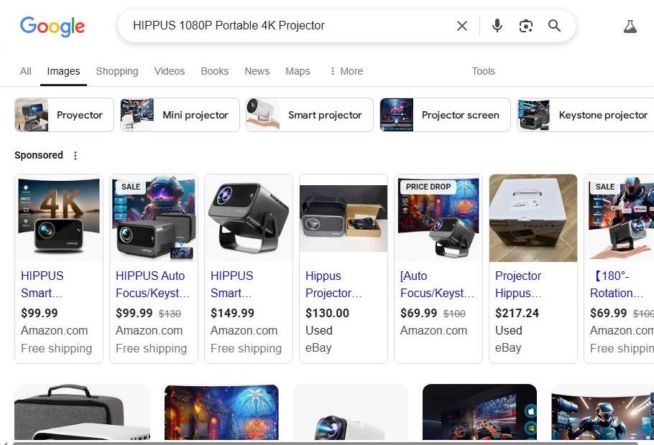Viewport: 654px width, 445px height.
Task: Click HIPPUS Smart link priced $99.99
Action: point(42,284)
